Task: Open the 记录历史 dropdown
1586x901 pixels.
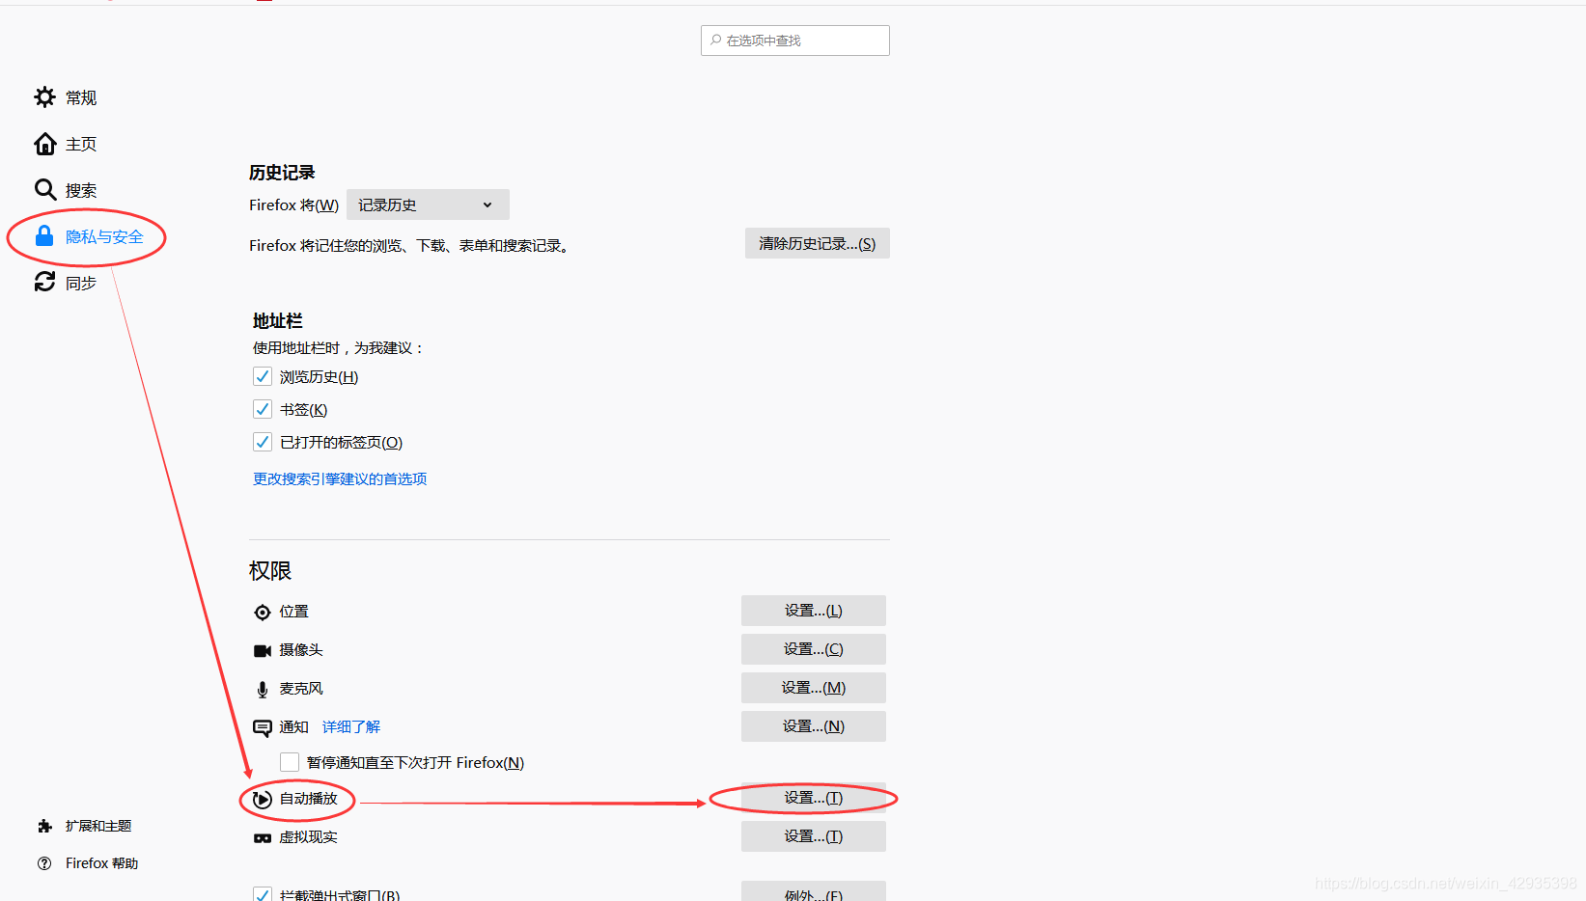Action: tap(428, 205)
